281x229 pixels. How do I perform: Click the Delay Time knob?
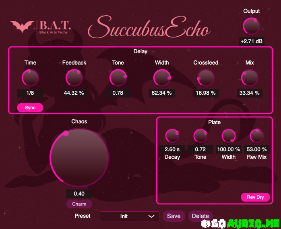(30, 77)
